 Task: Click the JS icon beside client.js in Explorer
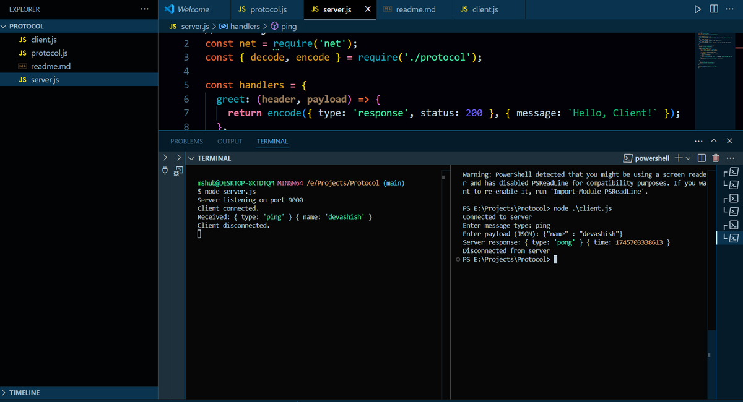click(x=22, y=40)
